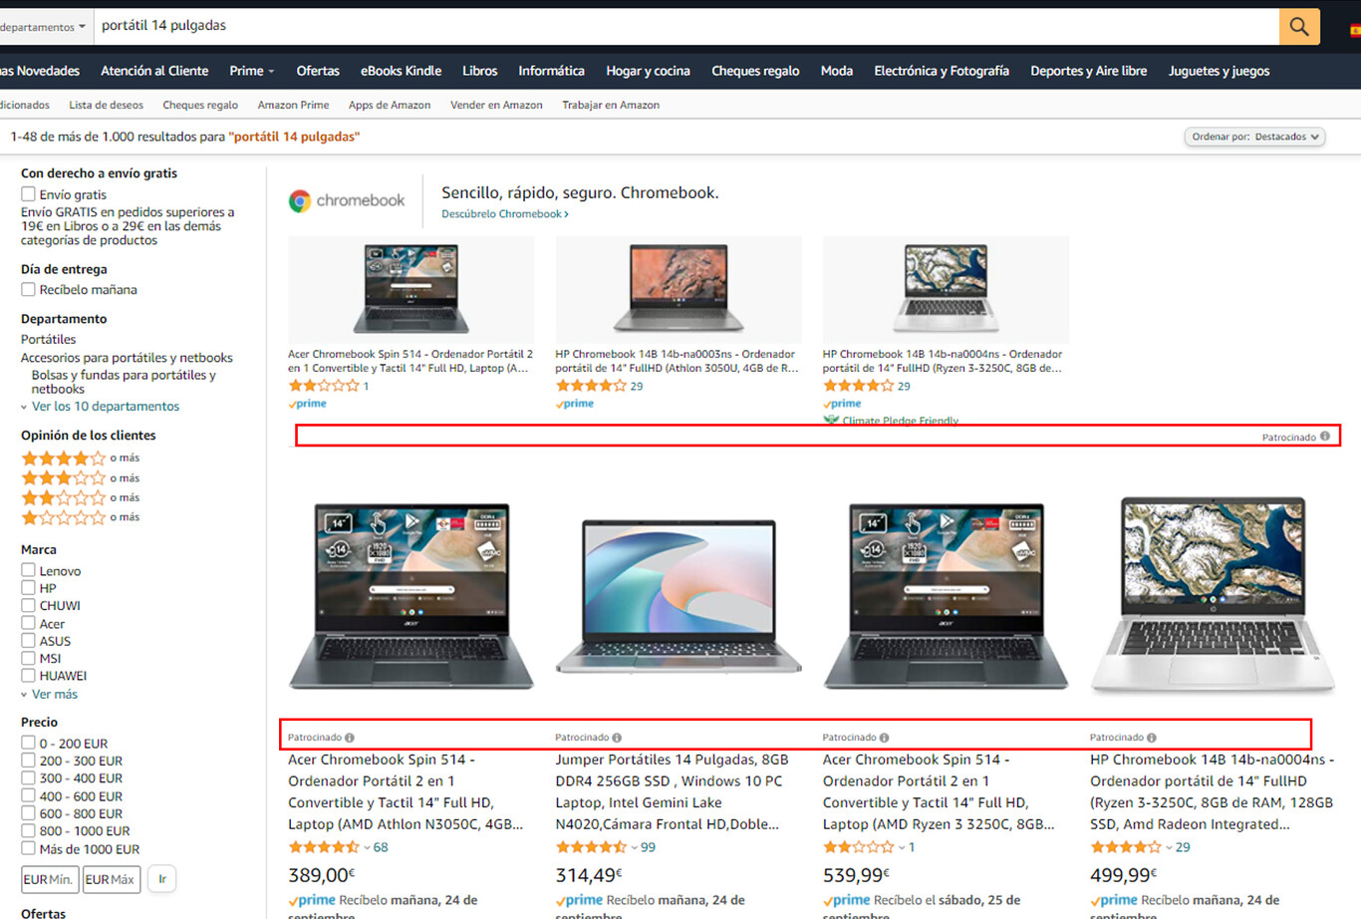
Task: Click star rating of Acer Chromebook with 68 reviews
Action: (324, 847)
